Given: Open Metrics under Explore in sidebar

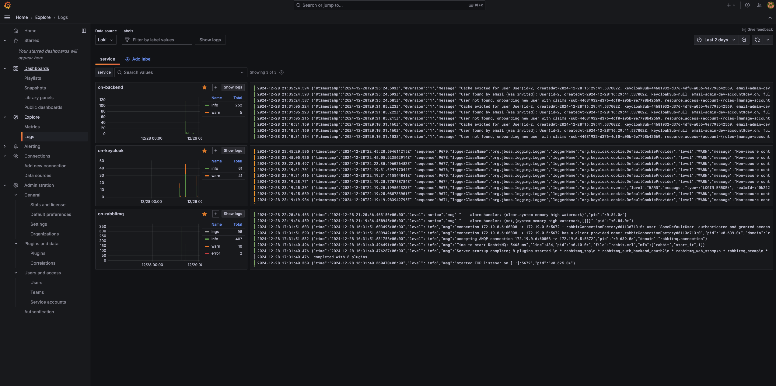Looking at the screenshot, I should tap(32, 127).
